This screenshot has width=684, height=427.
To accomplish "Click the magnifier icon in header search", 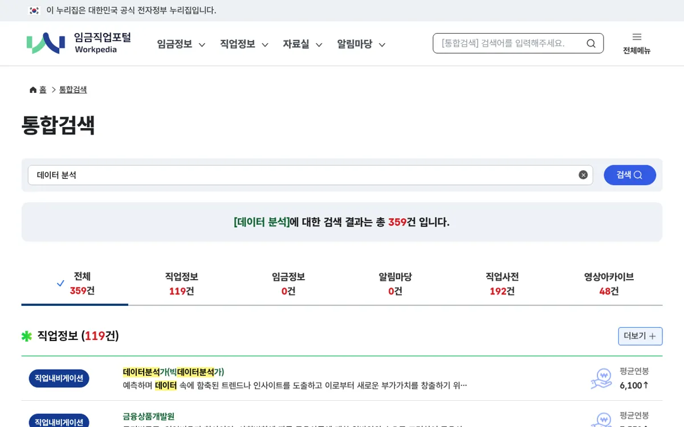I will (591, 43).
